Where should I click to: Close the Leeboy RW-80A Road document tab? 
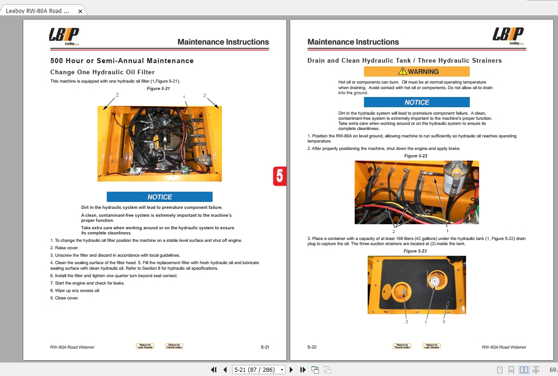coord(80,11)
